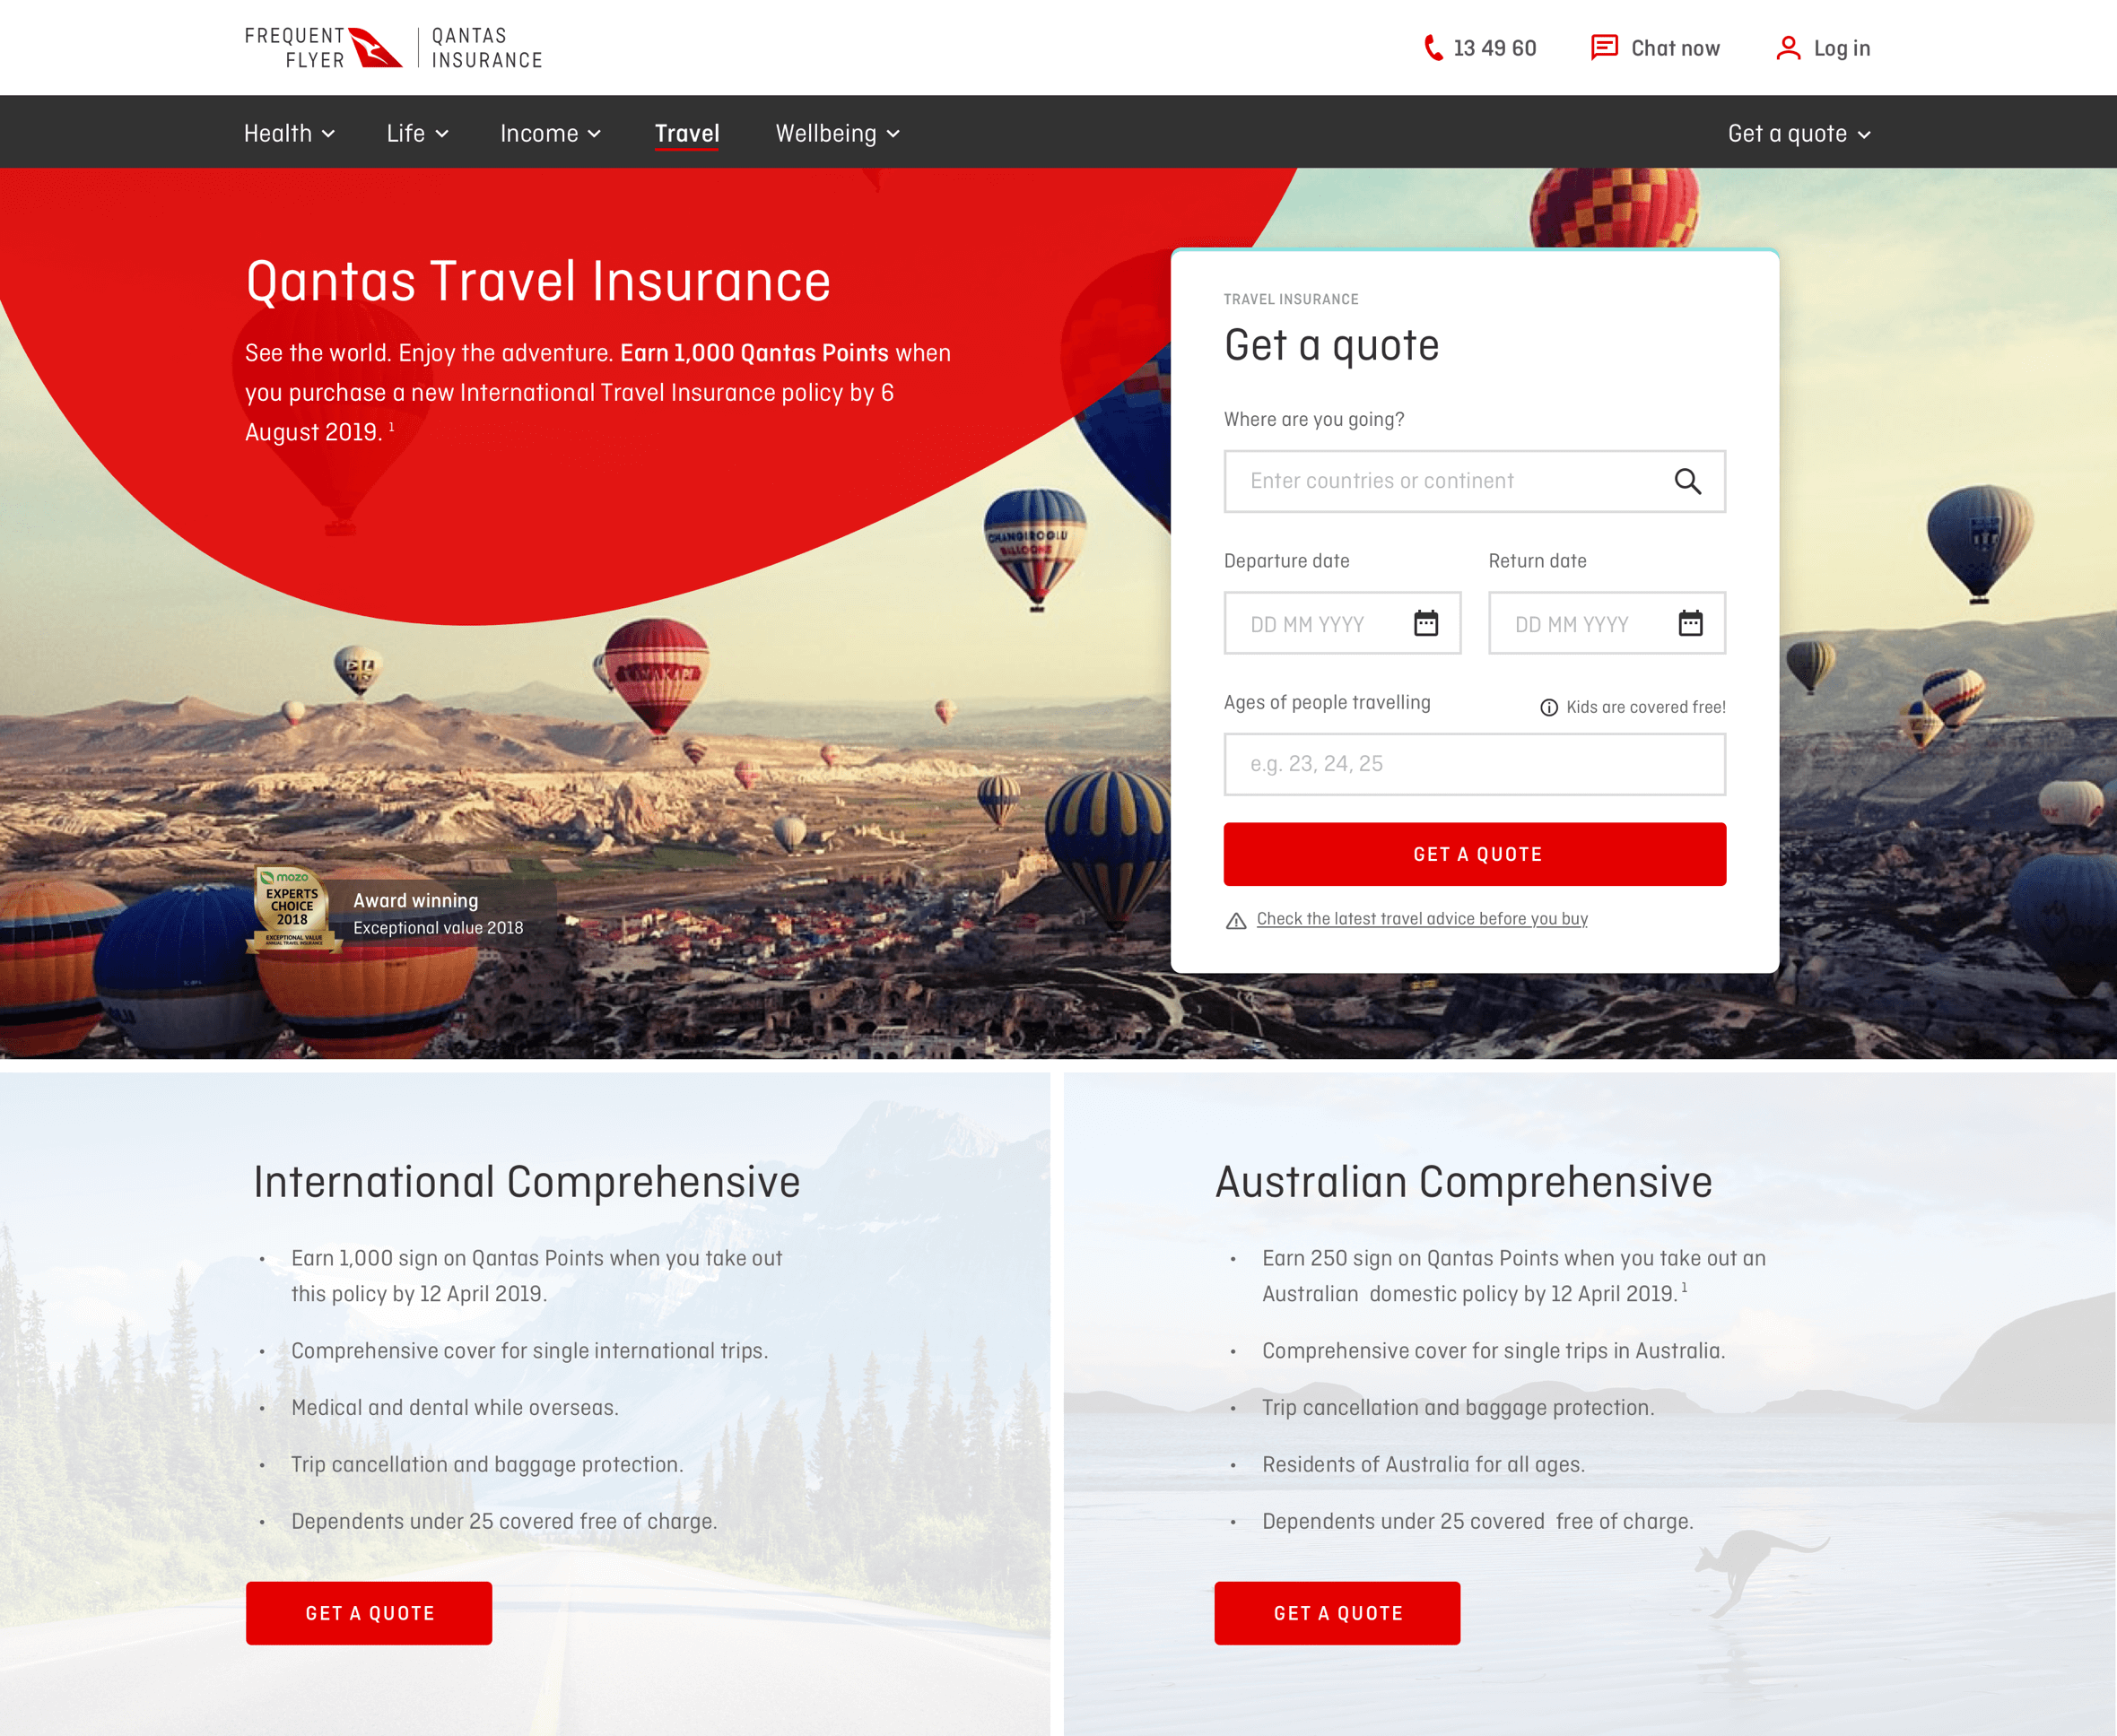Viewport: 2117px width, 1736px height.
Task: Click the person icon to Log in
Action: (x=1786, y=48)
